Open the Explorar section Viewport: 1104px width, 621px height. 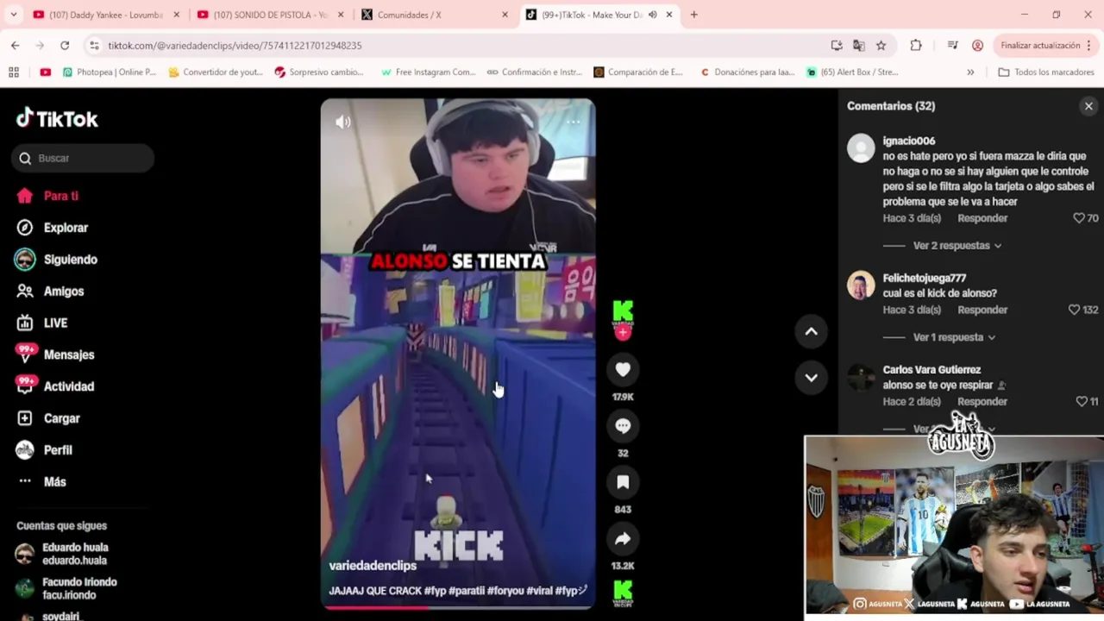coord(53,228)
